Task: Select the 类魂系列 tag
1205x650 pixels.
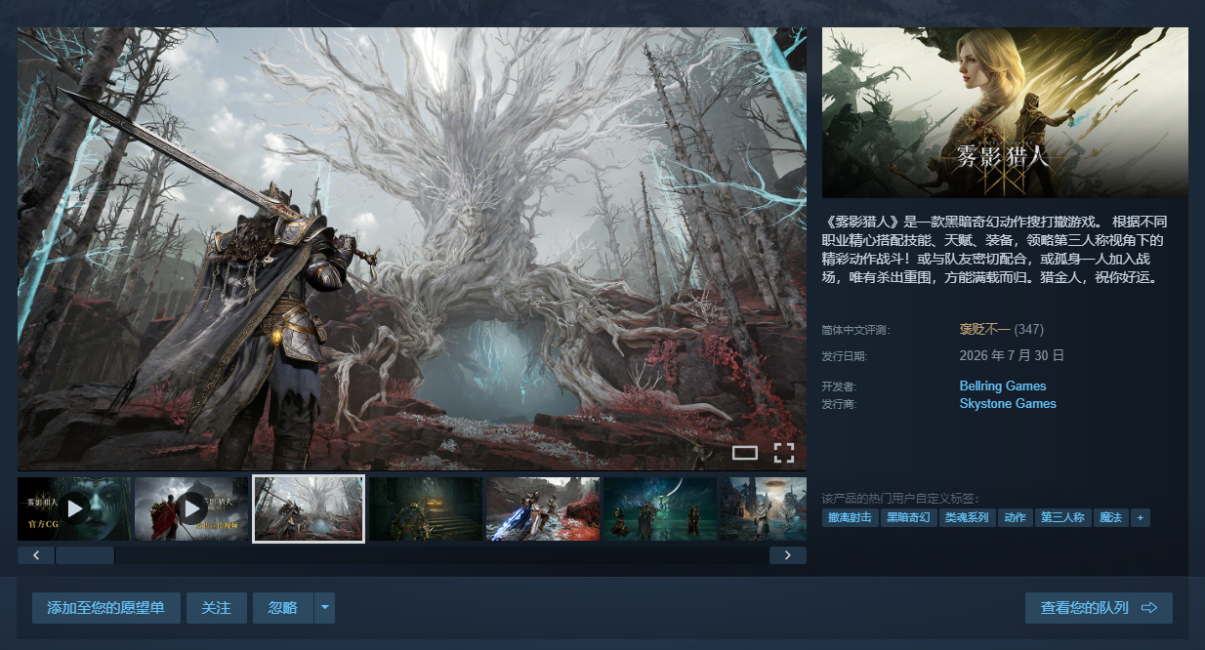Action: 967,517
